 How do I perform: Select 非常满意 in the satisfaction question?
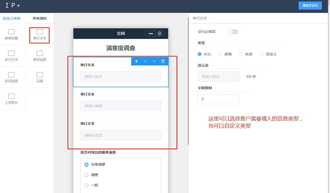tap(86, 165)
